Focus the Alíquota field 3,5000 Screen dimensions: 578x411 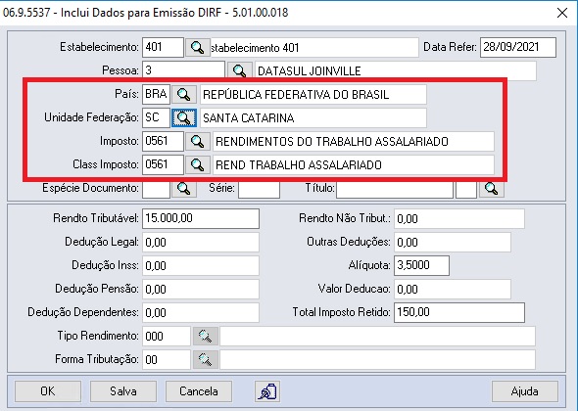pyautogui.click(x=421, y=265)
